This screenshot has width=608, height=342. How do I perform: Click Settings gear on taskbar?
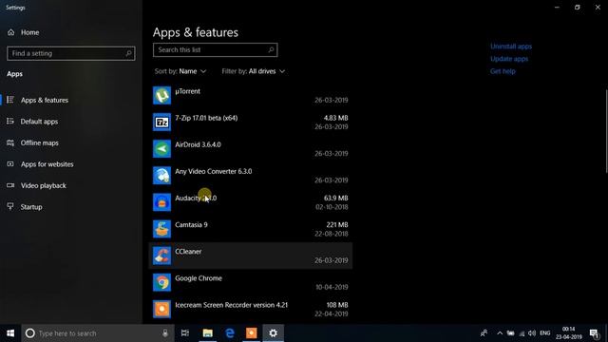click(x=274, y=333)
